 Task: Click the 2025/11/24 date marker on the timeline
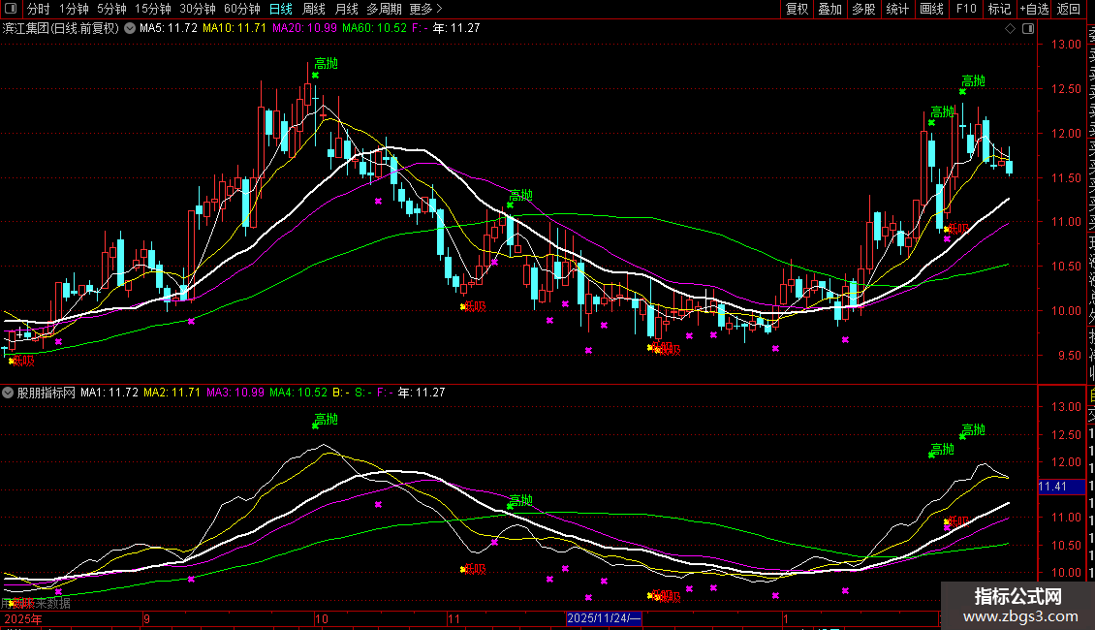pyautogui.click(x=603, y=617)
